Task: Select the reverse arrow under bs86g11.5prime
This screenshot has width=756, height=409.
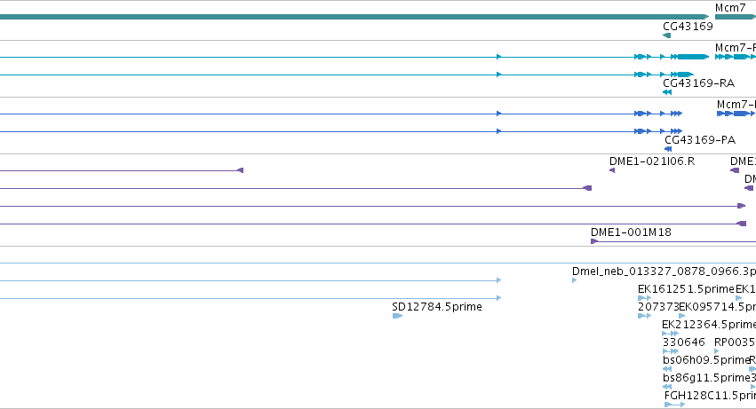Action: click(667, 387)
